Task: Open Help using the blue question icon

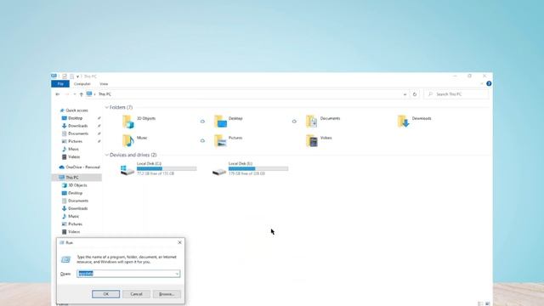Action: [489, 83]
